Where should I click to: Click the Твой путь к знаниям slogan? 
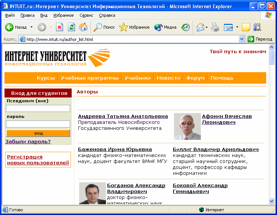238,52
